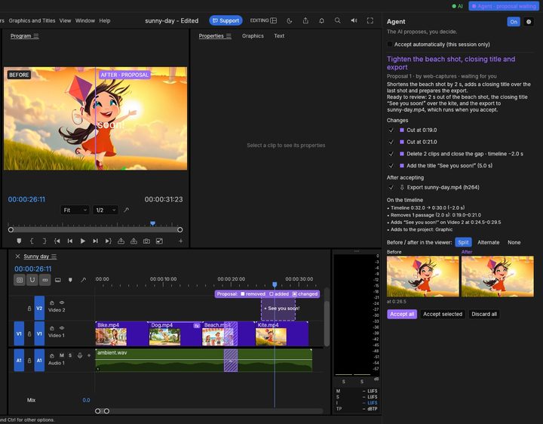The width and height of the screenshot is (543, 424).
Task: Enter fullscreen via header icon
Action: [370, 21]
